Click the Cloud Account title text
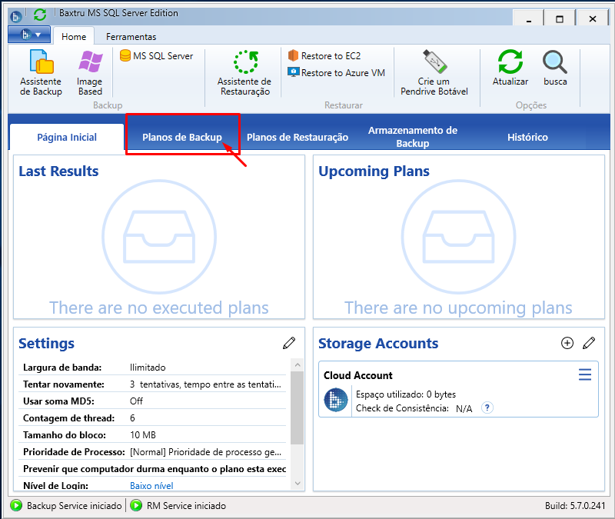Screen dimensions: 615x519 tap(357, 375)
